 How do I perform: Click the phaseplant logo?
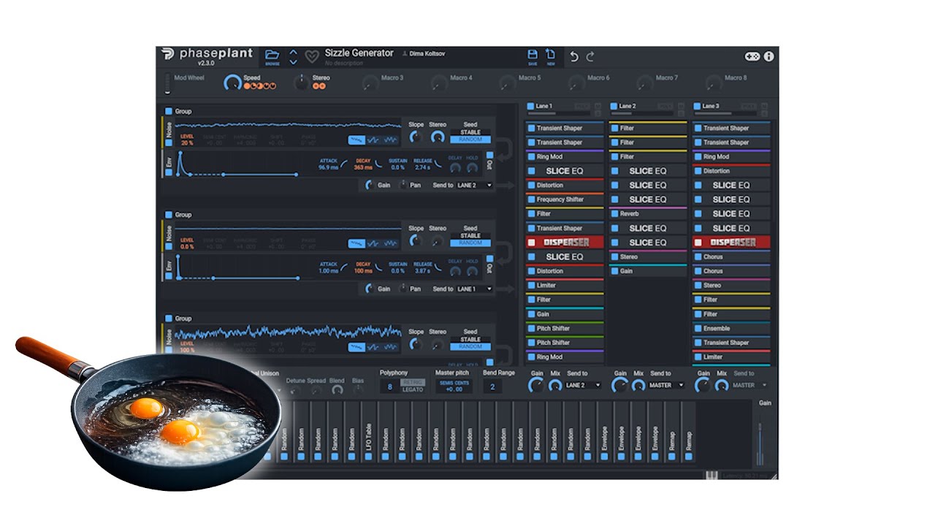pyautogui.click(x=207, y=53)
